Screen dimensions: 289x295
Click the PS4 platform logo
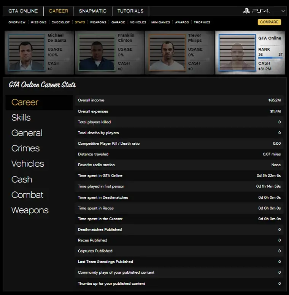click(256, 11)
